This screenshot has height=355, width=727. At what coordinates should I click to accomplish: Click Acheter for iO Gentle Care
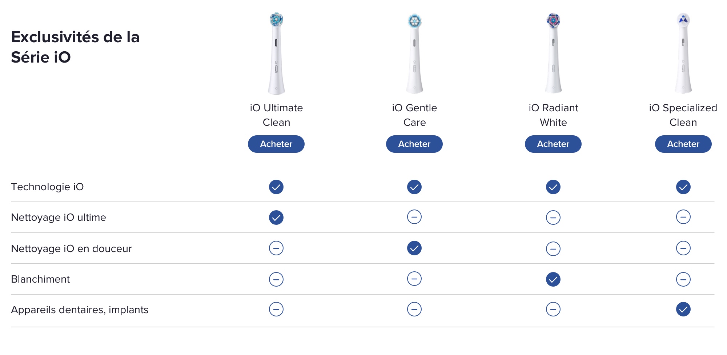pos(414,144)
